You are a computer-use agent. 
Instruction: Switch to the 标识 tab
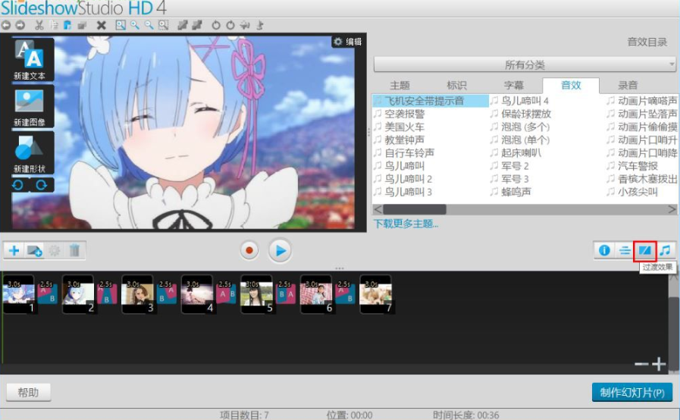456,86
